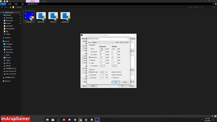Open SSD (C:) drive in sidebar
Image resolution: width=217 pixels, height=122 pixels.
pyautogui.click(x=8, y=63)
